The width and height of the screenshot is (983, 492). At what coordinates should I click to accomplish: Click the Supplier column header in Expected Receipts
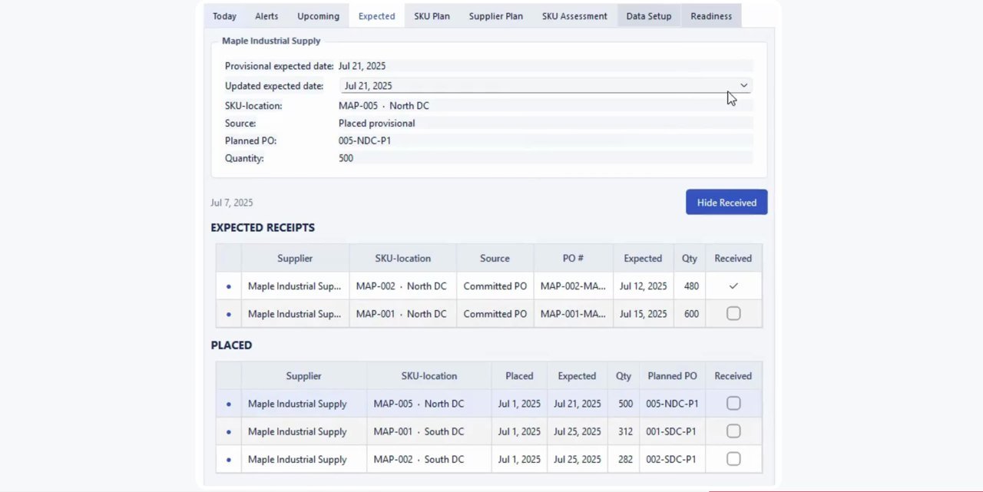tap(295, 259)
